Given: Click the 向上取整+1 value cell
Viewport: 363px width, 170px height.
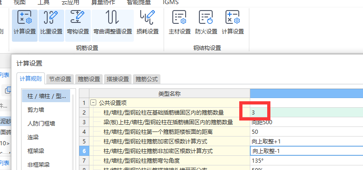Looking at the screenshot, I should tap(306, 141).
